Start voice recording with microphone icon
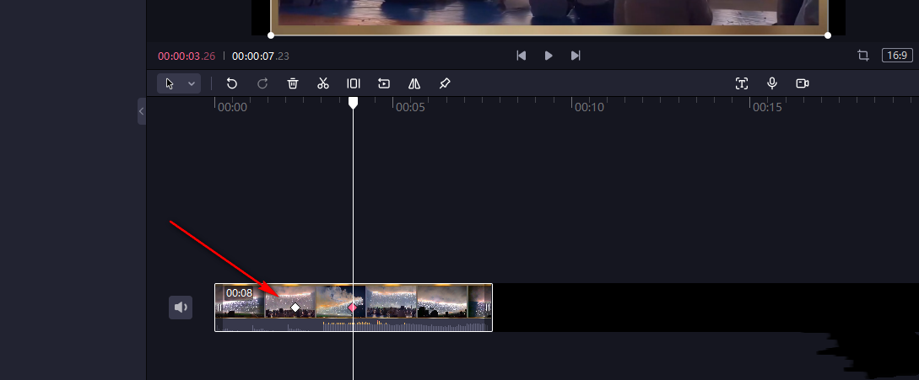Image resolution: width=919 pixels, height=380 pixels. [772, 83]
